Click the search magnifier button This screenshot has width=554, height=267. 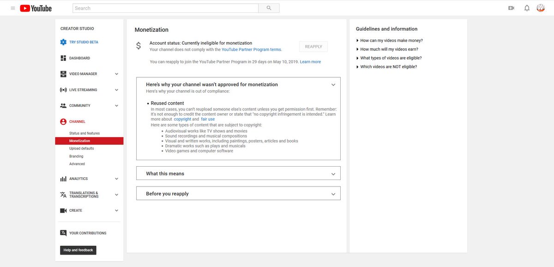pos(269,8)
